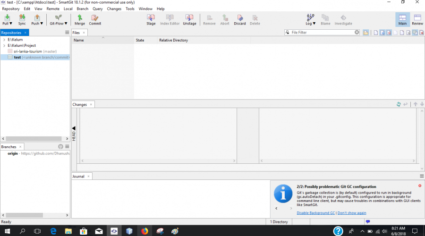
Task: Click the Merge toolbar icon
Action: (x=80, y=19)
